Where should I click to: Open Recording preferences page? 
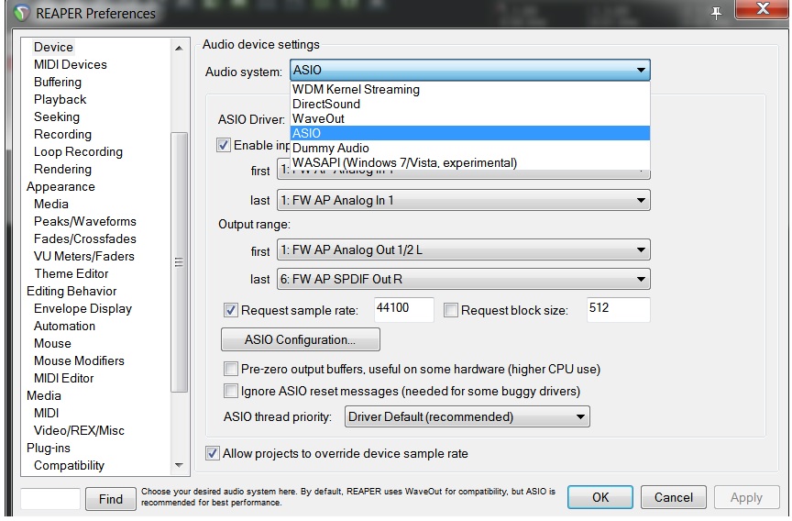[62, 134]
